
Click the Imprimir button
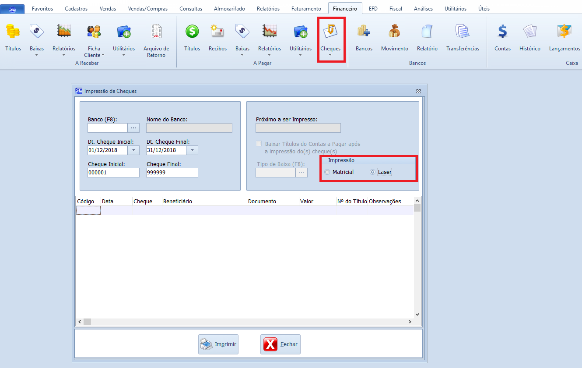click(218, 344)
